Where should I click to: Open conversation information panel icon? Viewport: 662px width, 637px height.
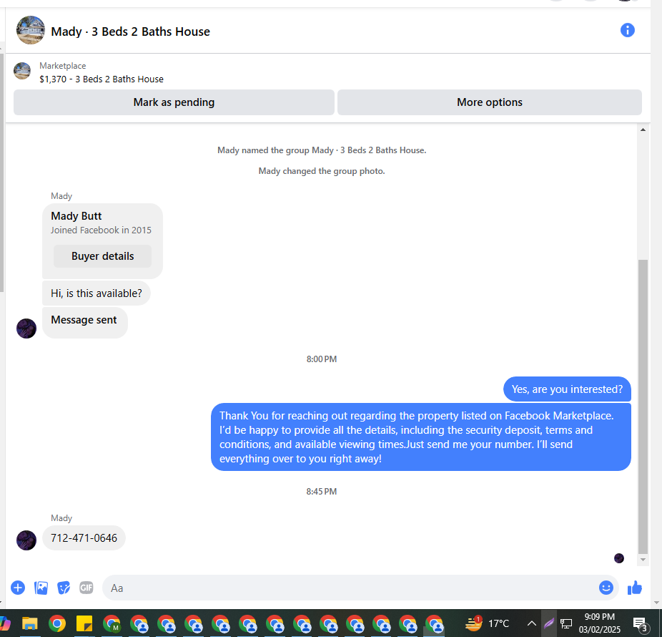(627, 31)
